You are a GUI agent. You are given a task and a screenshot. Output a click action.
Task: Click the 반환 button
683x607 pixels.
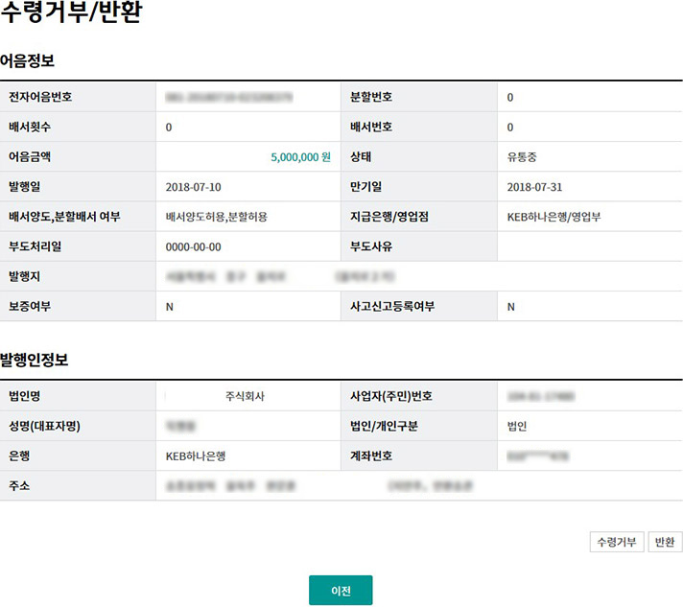pyautogui.click(x=664, y=542)
